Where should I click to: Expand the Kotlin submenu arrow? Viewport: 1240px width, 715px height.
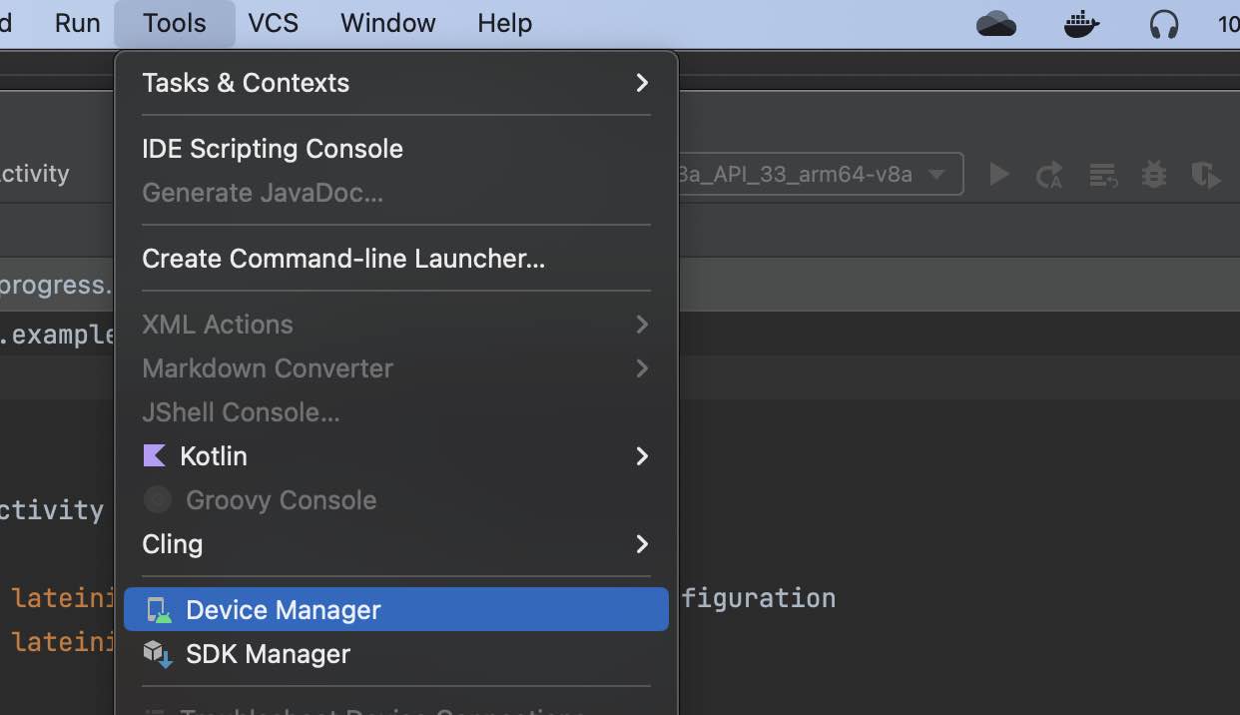642,456
